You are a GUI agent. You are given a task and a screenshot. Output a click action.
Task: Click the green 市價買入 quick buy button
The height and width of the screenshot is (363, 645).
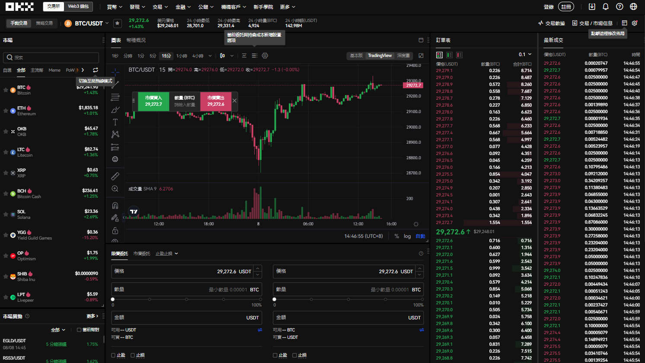pyautogui.click(x=153, y=101)
